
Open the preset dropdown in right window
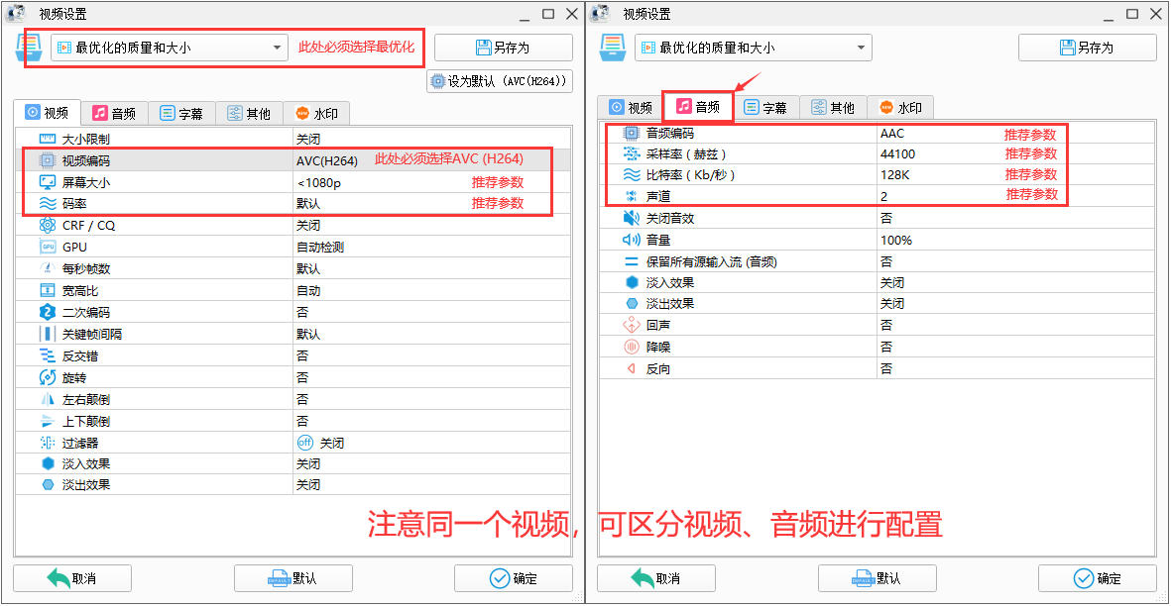coord(754,48)
